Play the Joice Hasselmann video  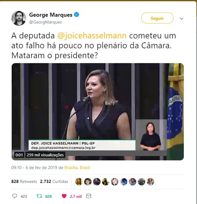98,112
